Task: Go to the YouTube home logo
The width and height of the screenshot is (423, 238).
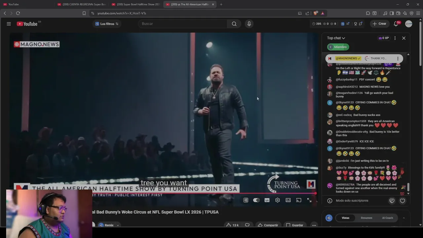Action: [x=27, y=24]
